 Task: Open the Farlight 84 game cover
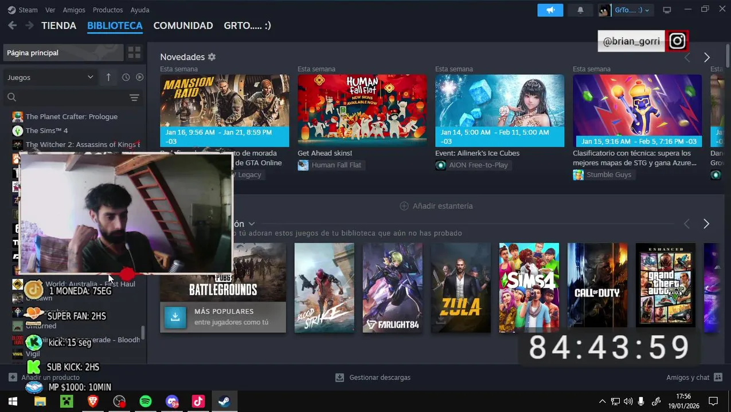click(393, 288)
